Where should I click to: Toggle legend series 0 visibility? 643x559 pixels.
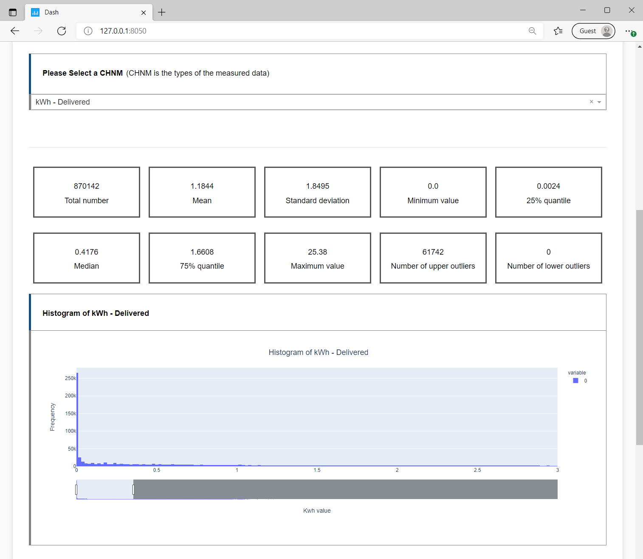(x=579, y=381)
